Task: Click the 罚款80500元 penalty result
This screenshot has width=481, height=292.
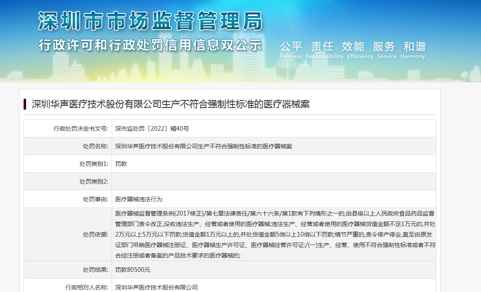Action: (133, 270)
